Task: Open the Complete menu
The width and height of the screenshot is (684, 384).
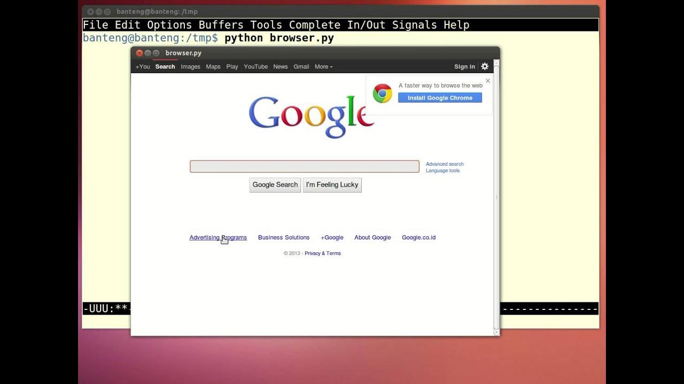Action: pos(315,25)
